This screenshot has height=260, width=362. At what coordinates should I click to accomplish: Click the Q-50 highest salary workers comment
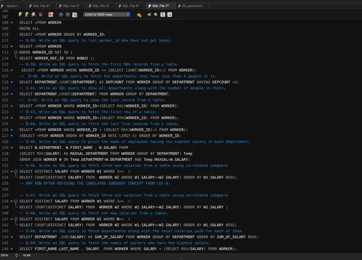pos(114,242)
